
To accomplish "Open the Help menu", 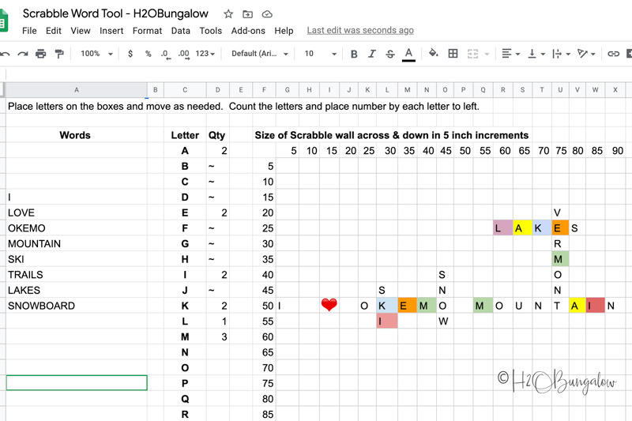I will coord(284,31).
